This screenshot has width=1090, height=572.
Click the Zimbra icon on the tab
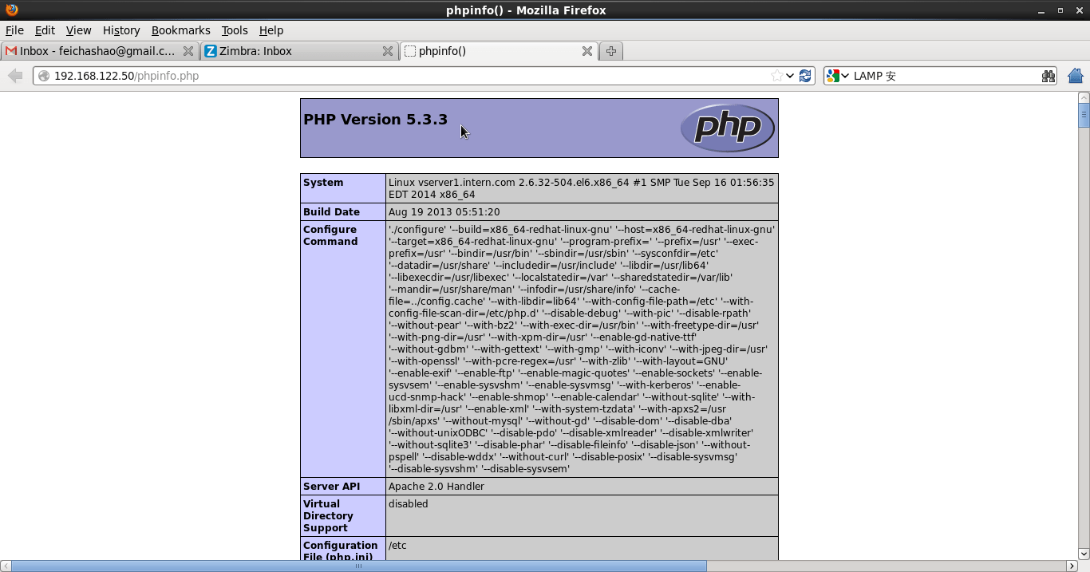[x=211, y=51]
